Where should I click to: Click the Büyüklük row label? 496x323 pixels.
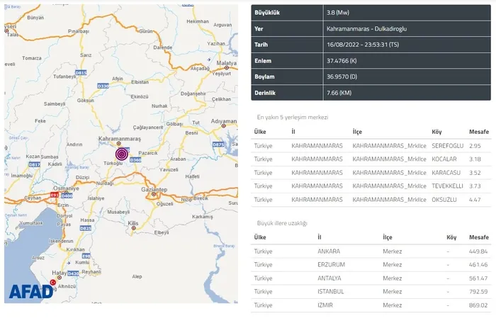coord(267,13)
